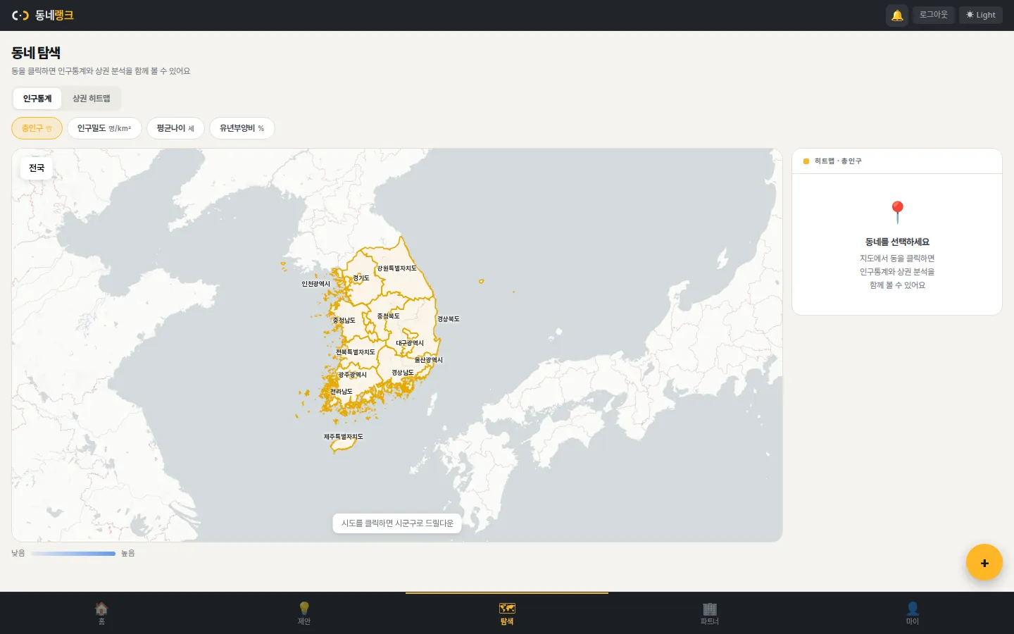The width and height of the screenshot is (1014, 634).
Task: Select 경상북도 label on the map
Action: pos(449,319)
